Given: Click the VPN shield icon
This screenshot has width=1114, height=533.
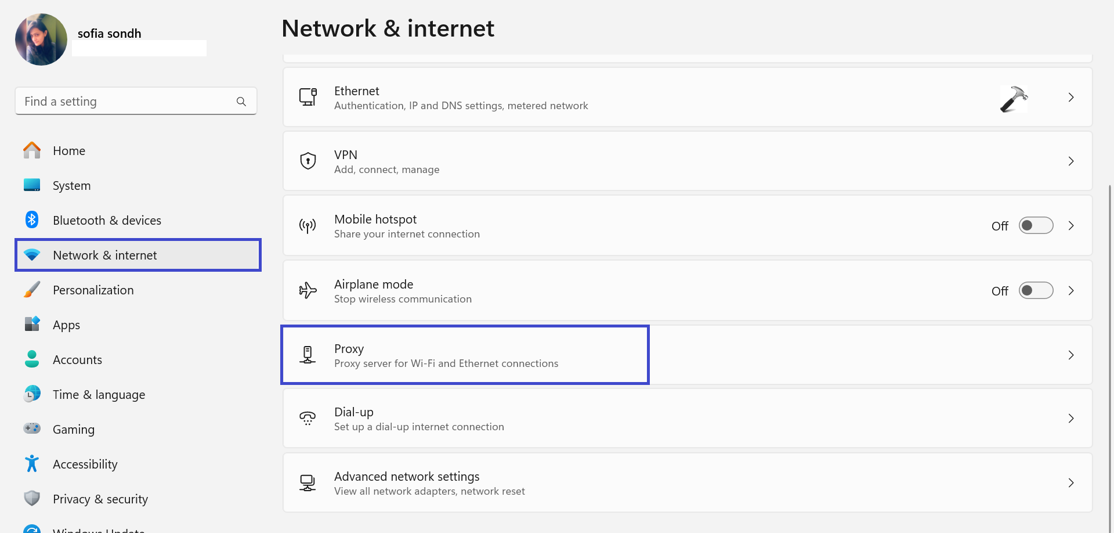Looking at the screenshot, I should (308, 161).
